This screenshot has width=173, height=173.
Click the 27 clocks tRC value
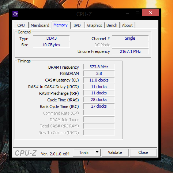(99, 106)
